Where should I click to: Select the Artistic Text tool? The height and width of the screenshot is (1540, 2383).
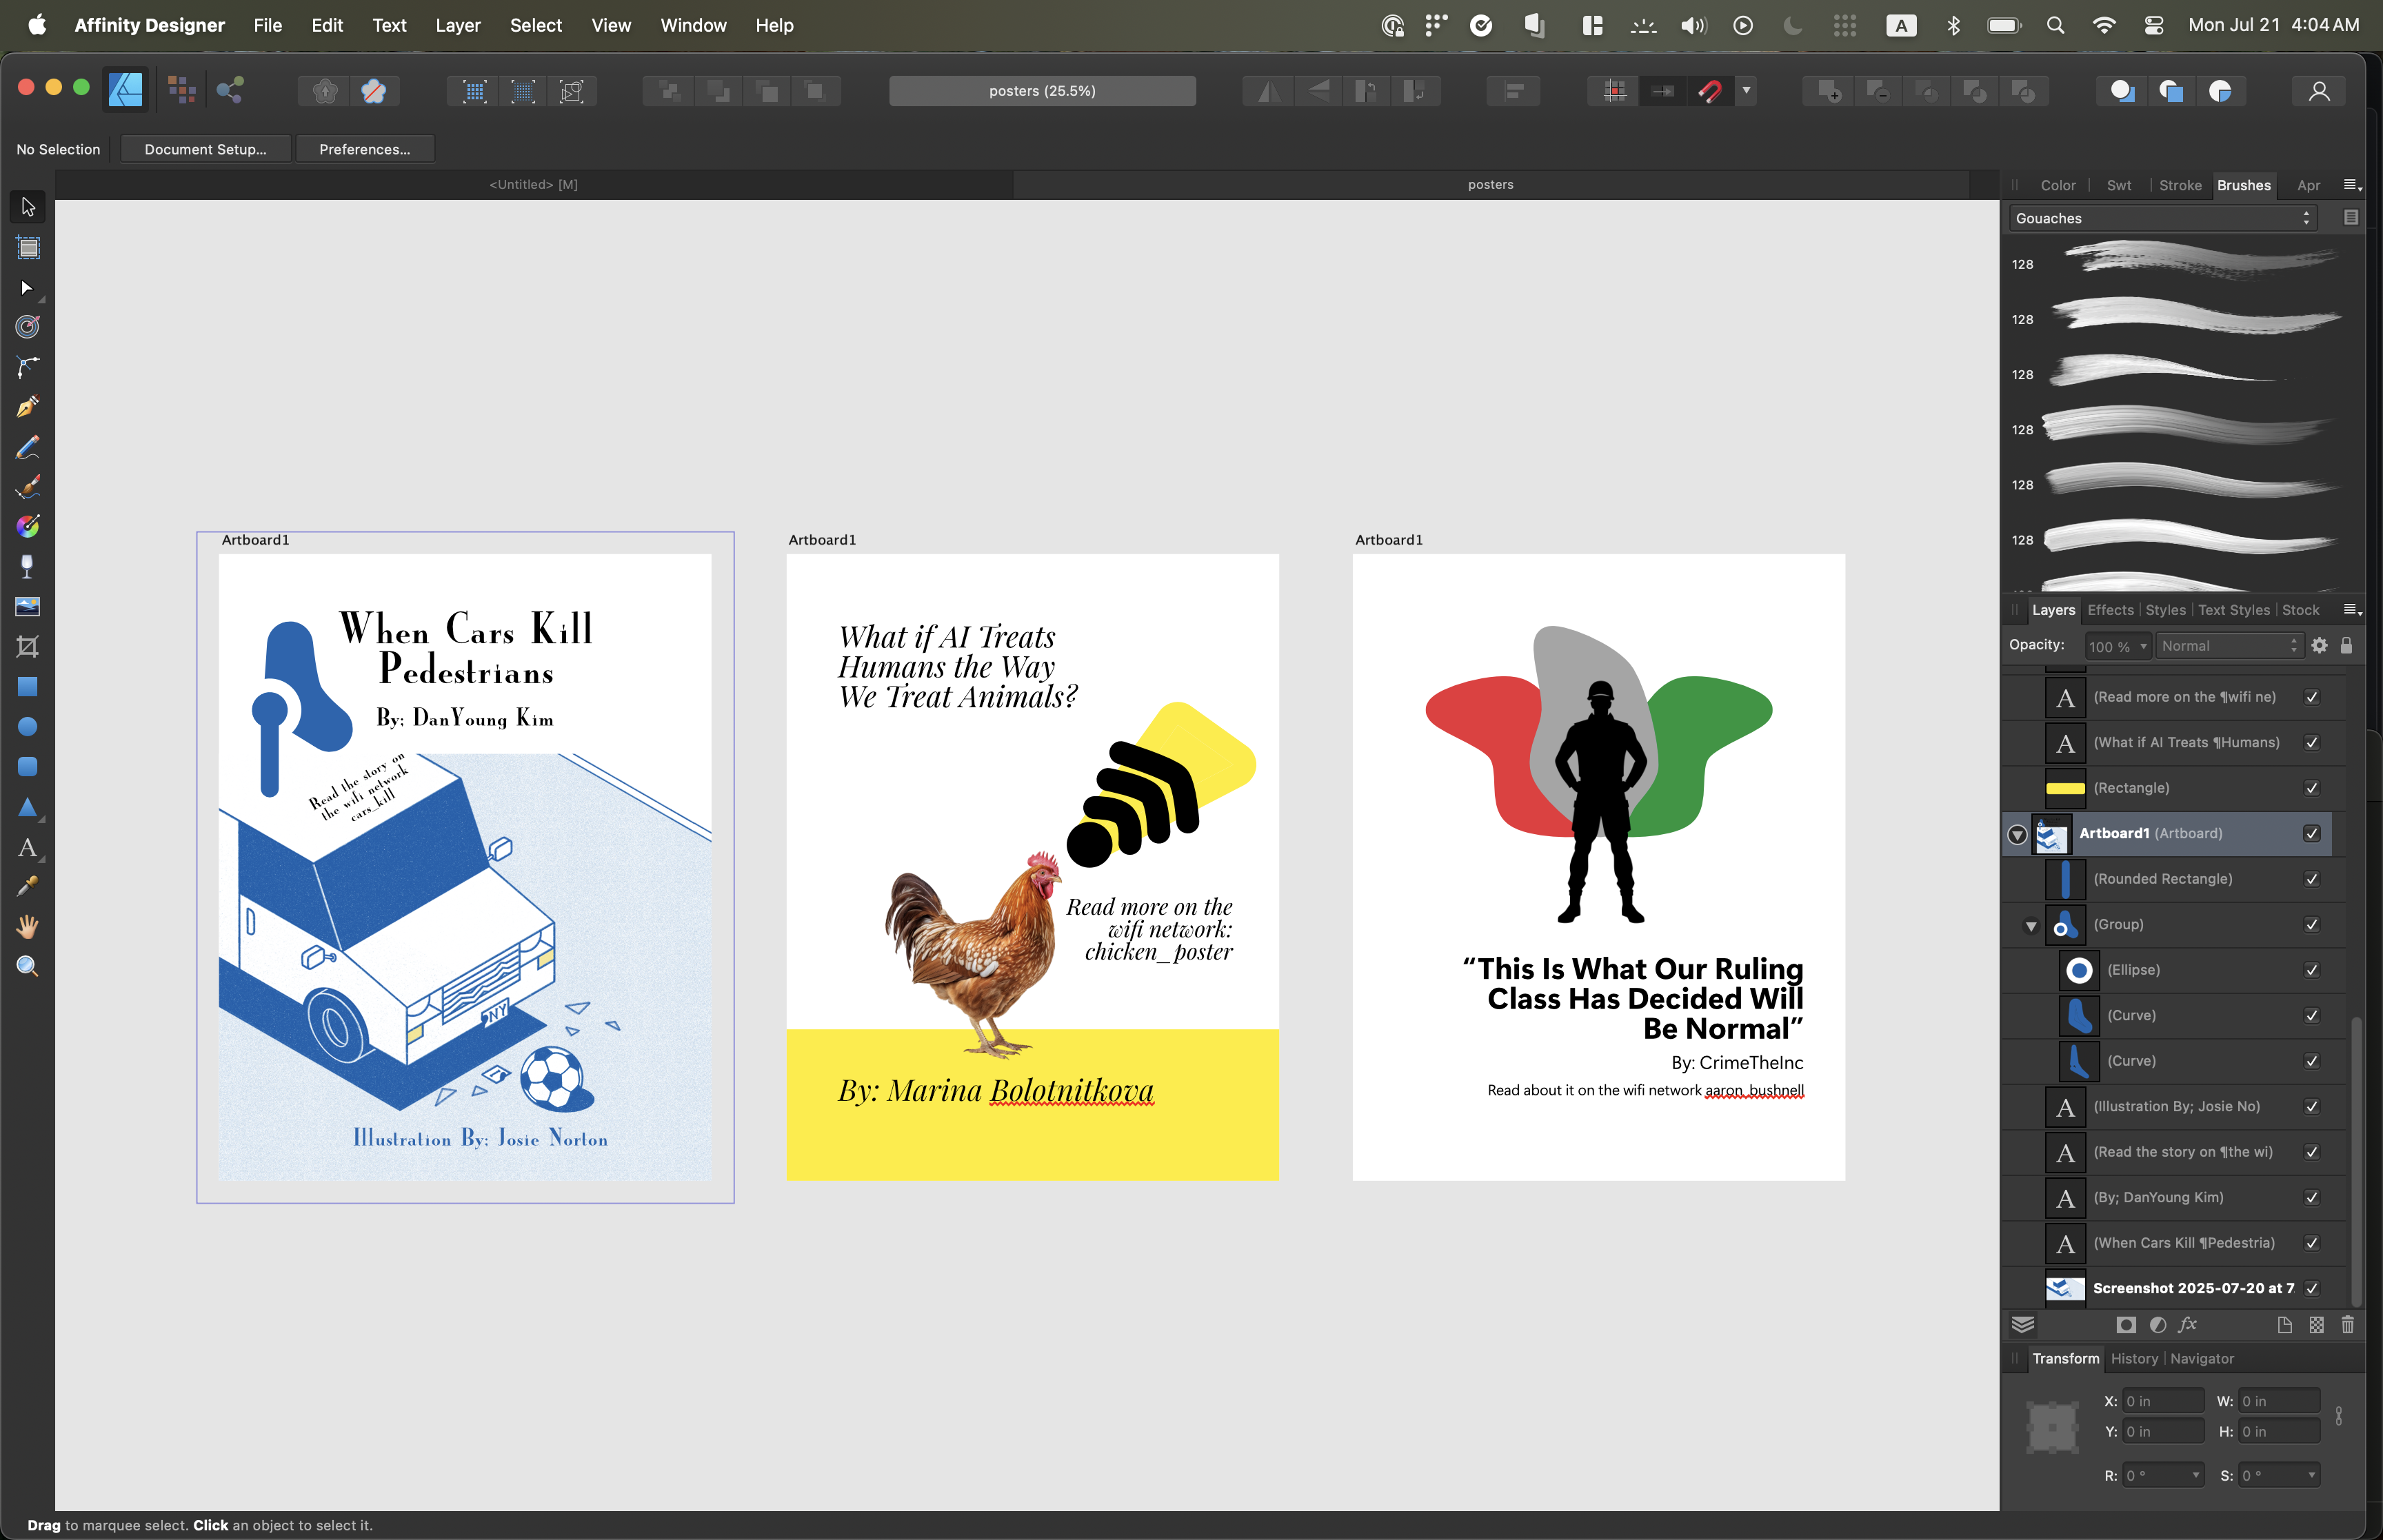click(x=28, y=848)
